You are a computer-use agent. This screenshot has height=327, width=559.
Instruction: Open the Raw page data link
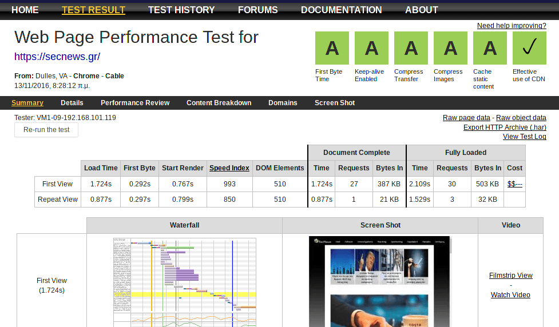click(x=466, y=118)
